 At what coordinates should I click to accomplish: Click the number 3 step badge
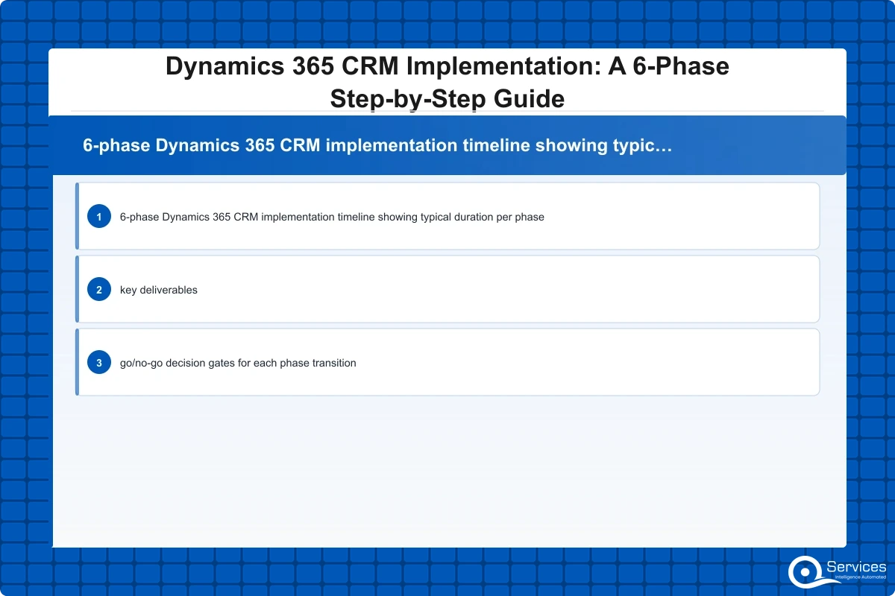tap(99, 363)
